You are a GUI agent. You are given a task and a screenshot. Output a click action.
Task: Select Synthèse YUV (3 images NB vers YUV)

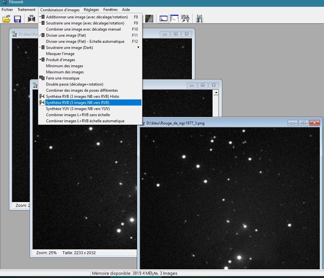pyautogui.click(x=90, y=108)
